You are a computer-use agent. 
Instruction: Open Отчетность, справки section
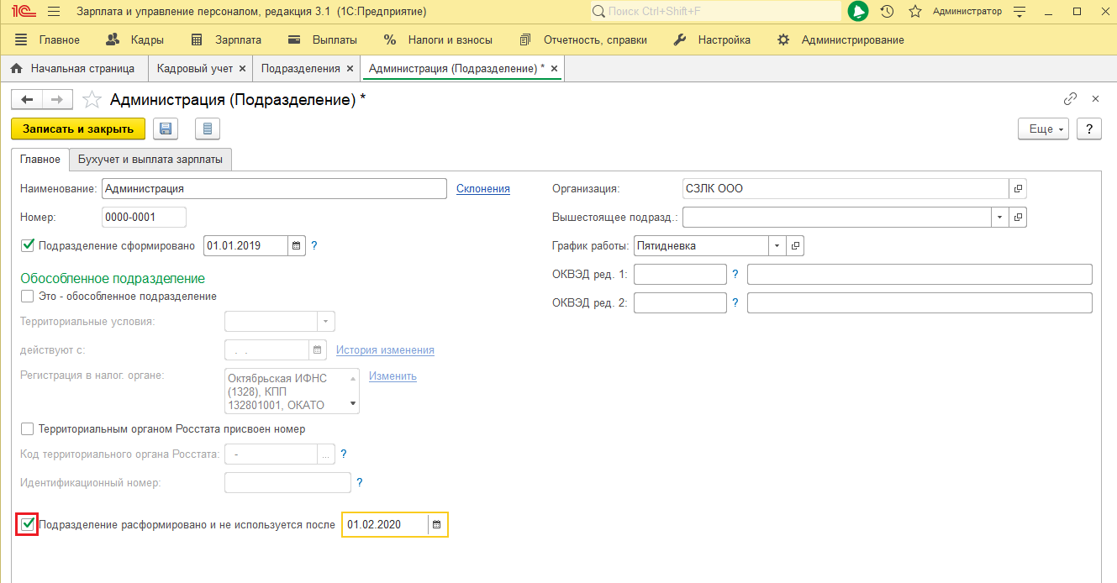[x=583, y=40]
